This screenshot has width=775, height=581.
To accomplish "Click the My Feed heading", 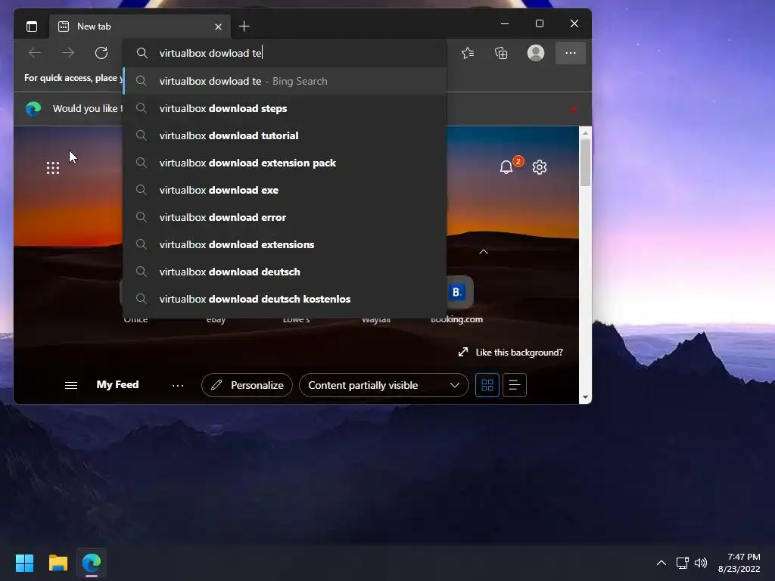I will 117,384.
